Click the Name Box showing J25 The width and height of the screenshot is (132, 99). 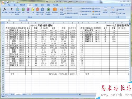[x=9, y=20]
